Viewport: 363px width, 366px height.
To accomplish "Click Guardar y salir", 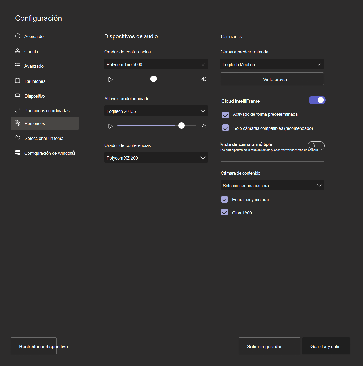I will pyautogui.click(x=326, y=346).
